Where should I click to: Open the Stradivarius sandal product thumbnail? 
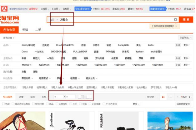(72, 121)
